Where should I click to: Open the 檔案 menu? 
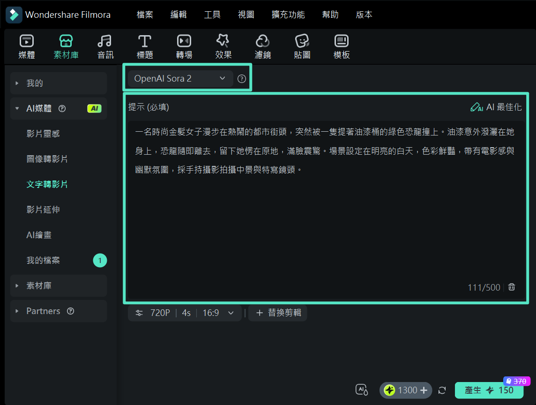[145, 15]
